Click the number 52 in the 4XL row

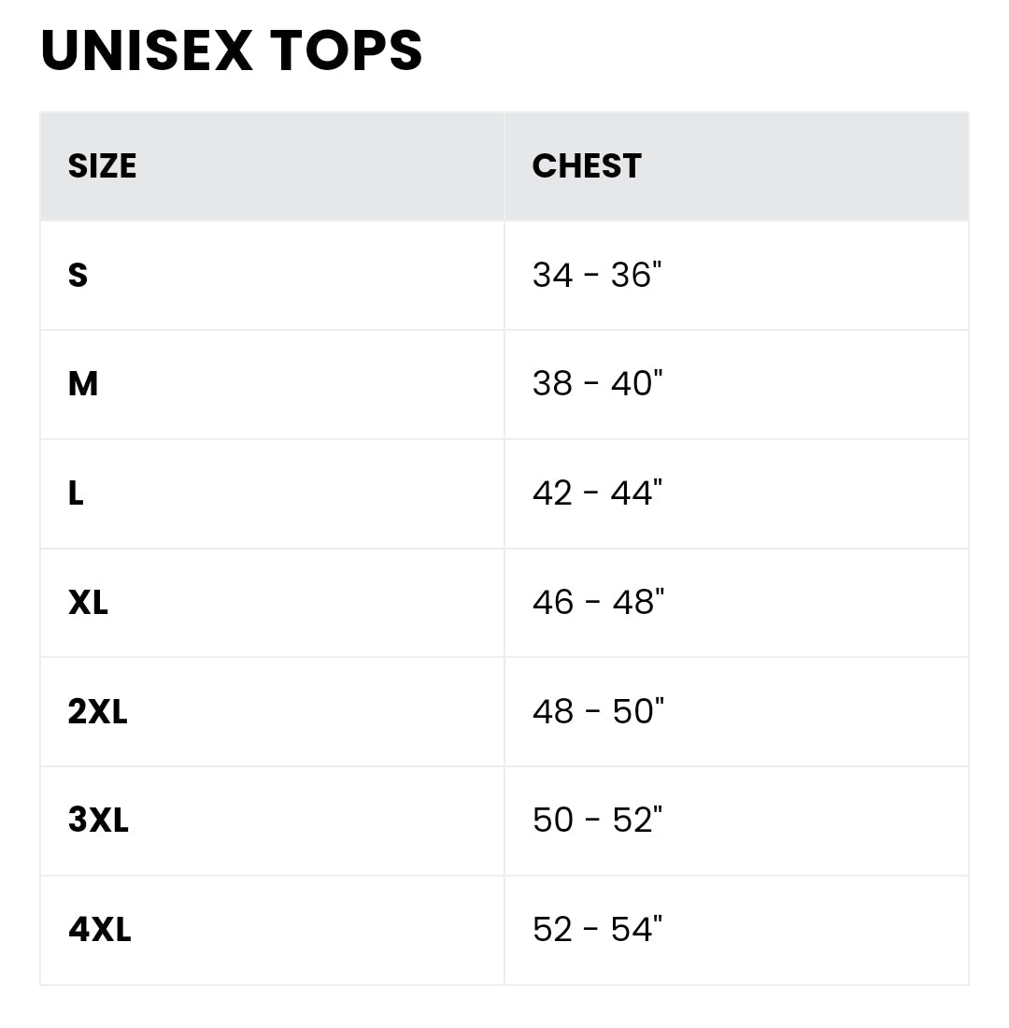552,930
